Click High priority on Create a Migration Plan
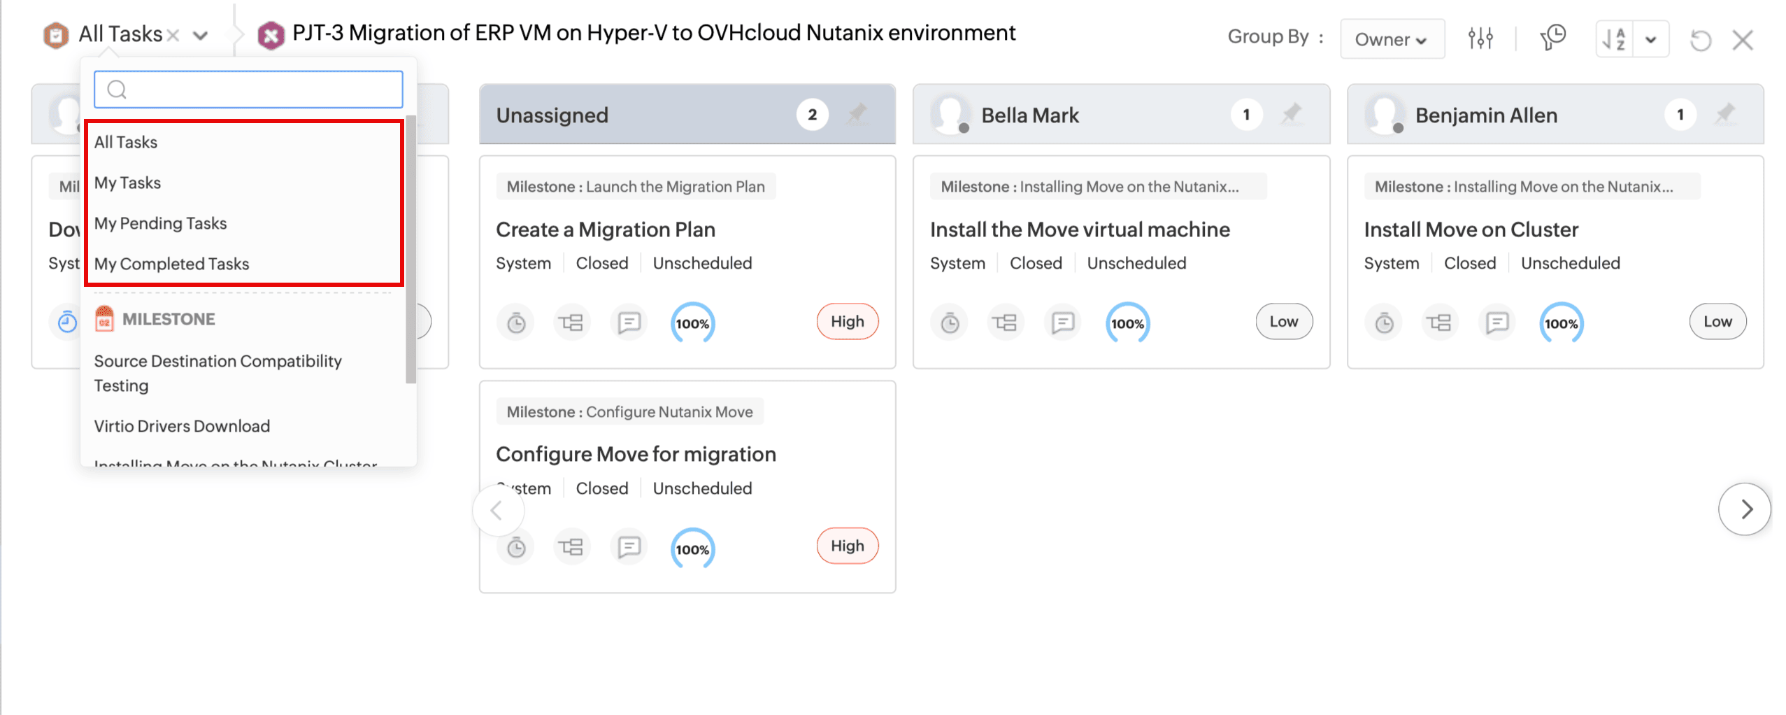Image resolution: width=1786 pixels, height=715 pixels. (847, 322)
